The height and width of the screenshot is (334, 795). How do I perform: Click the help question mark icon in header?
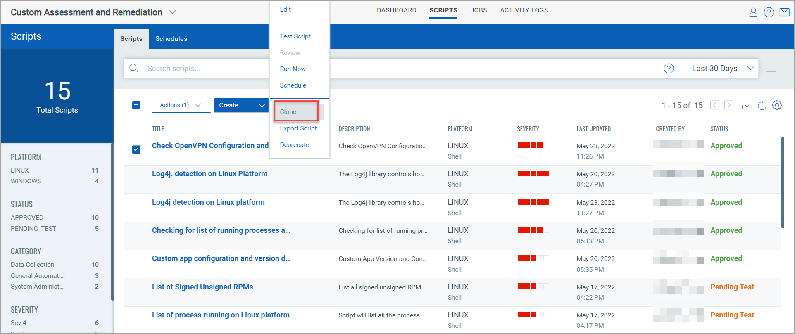click(x=769, y=12)
